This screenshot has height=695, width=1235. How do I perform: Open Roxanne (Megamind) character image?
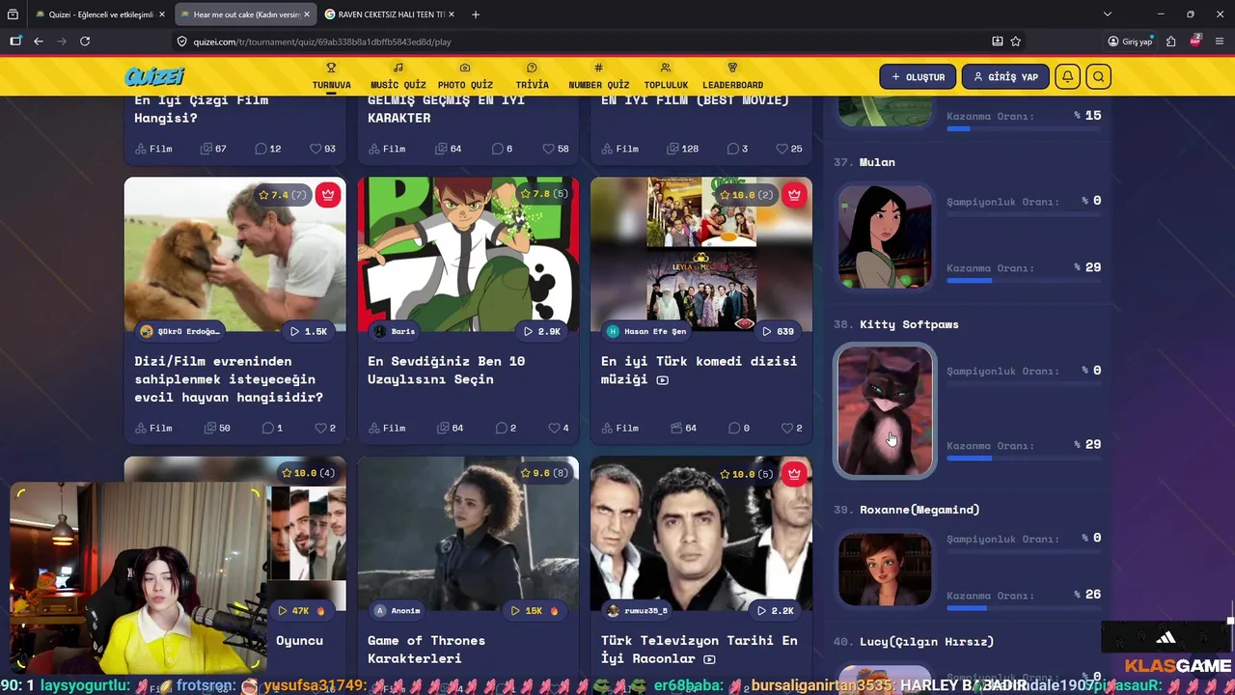[885, 570]
